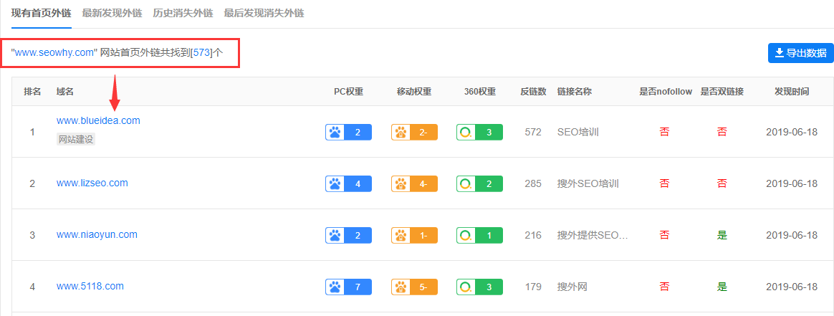Image resolution: width=834 pixels, height=316 pixels.
Task: Click the PC weight badge showing 7
Action: (x=348, y=287)
